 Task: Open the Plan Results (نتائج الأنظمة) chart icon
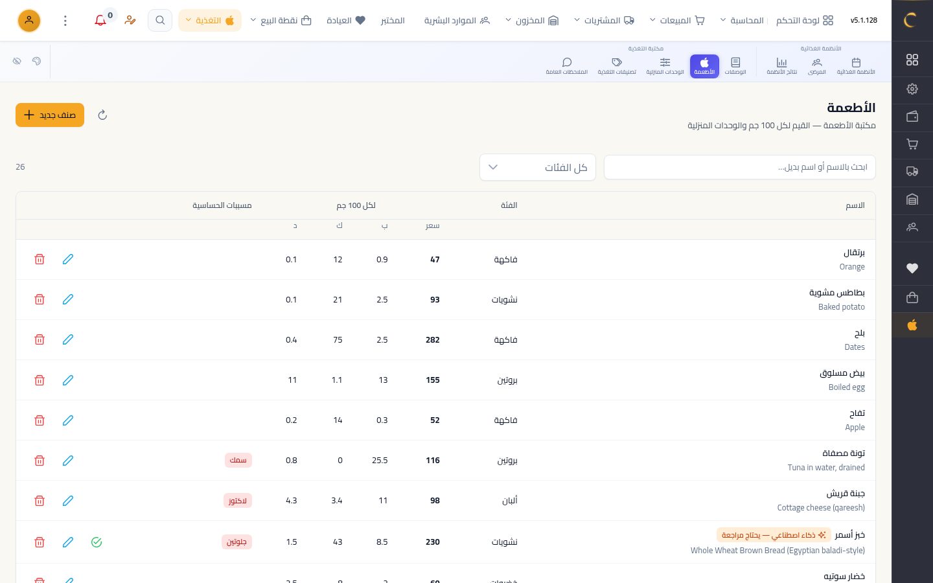coord(781,66)
